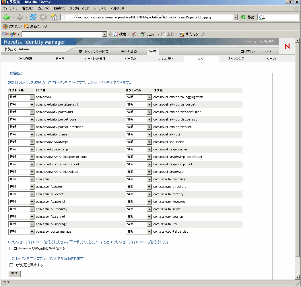
Task: Go to the home page icon
Action: tap(54, 17)
